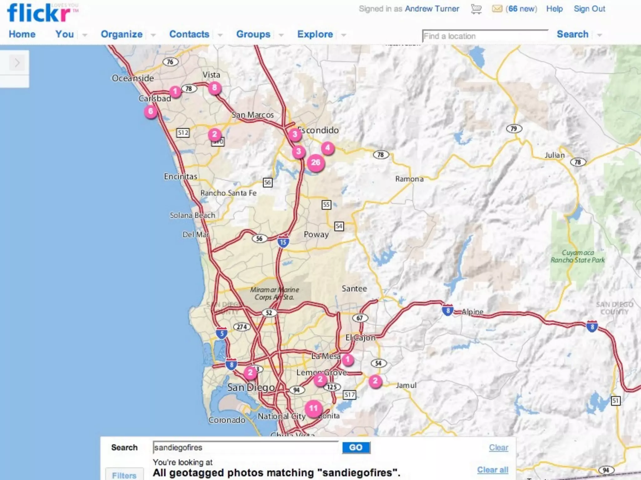
Task: Click the pink 11 photo cluster marker
Action: [313, 408]
